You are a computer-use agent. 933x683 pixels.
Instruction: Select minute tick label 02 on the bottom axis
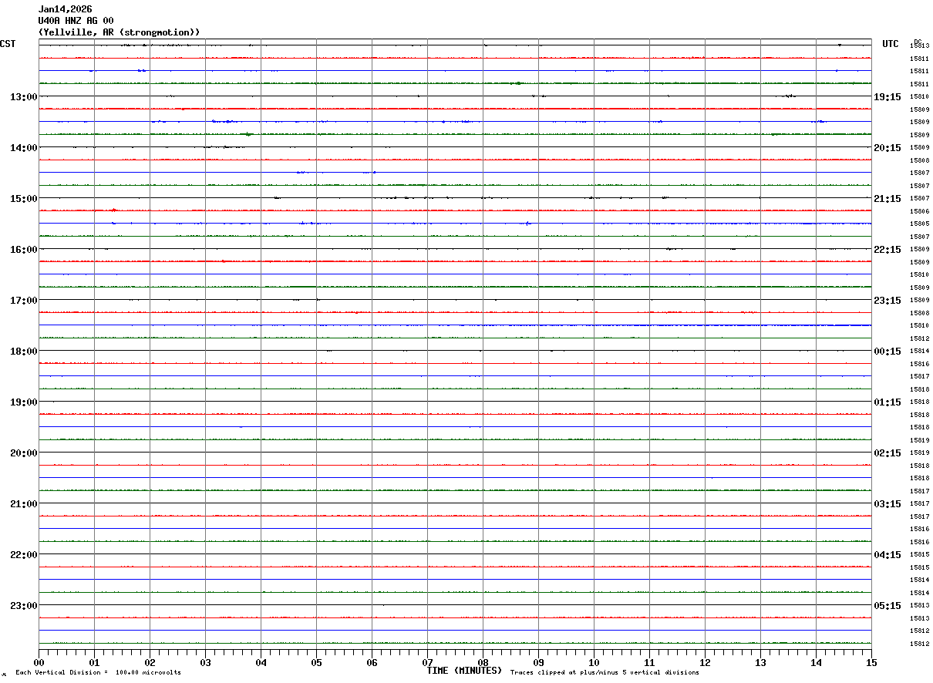(150, 662)
